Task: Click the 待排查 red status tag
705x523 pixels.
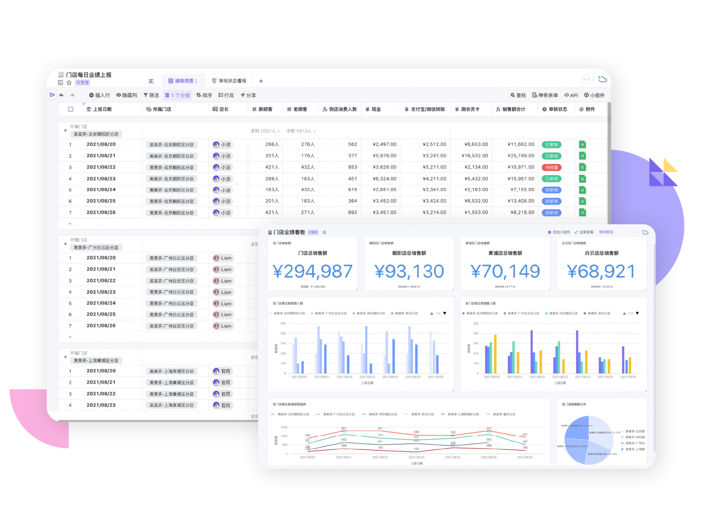Action: (551, 167)
